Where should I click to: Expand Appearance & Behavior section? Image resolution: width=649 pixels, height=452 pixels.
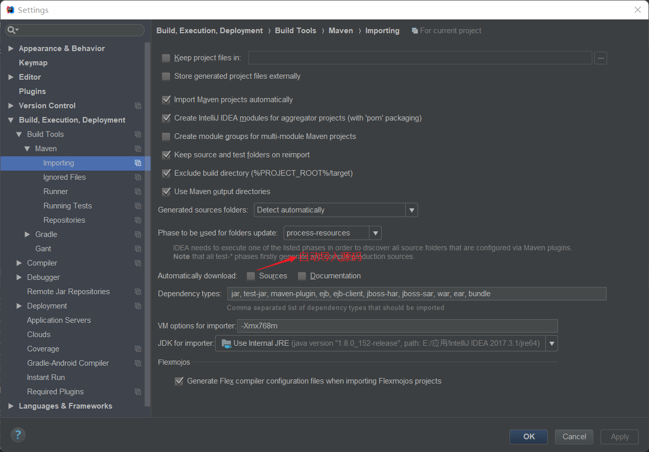tap(11, 49)
